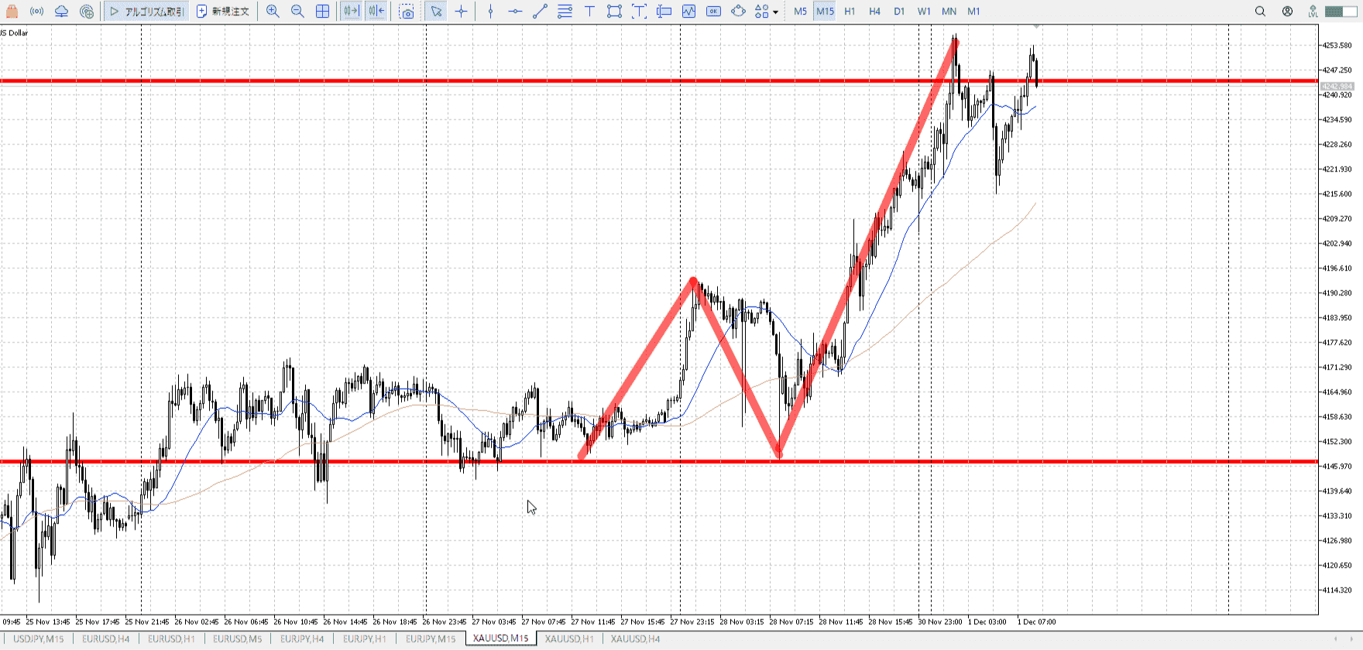Change timeframe to D1
The image size is (1363, 650).
click(899, 12)
